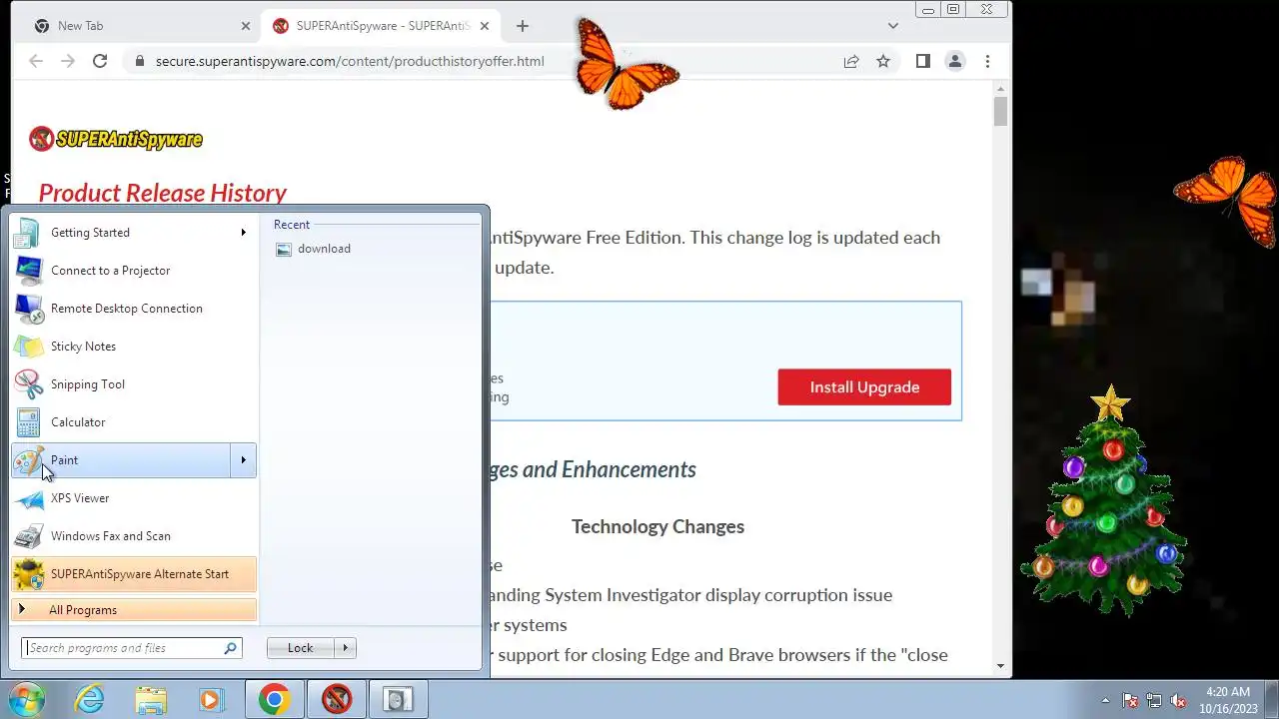Click the Windows Fax and Scan icon
This screenshot has width=1279, height=719.
point(28,536)
